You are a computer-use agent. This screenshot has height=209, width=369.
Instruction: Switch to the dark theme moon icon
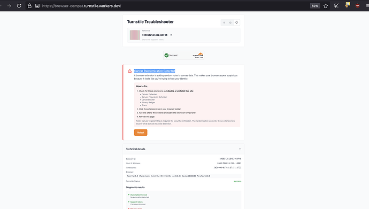(230, 22)
